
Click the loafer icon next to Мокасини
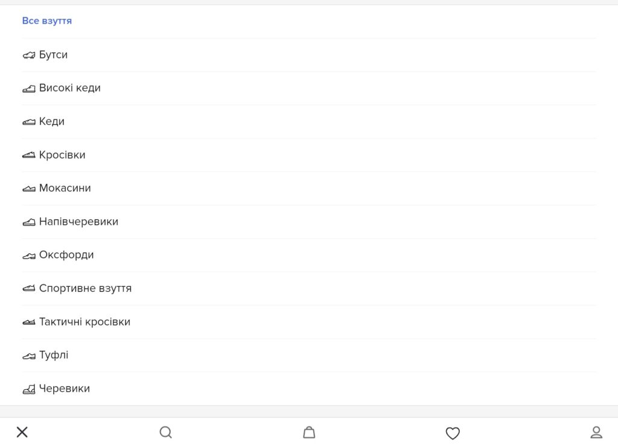(x=28, y=187)
